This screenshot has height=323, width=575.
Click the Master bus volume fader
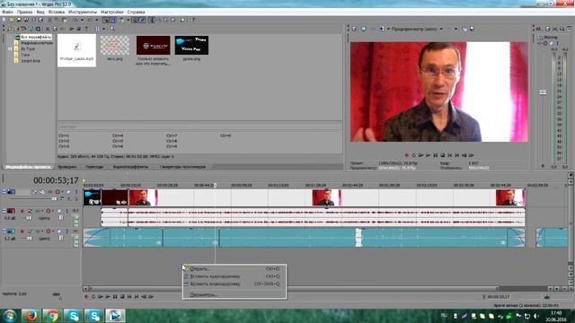543,92
